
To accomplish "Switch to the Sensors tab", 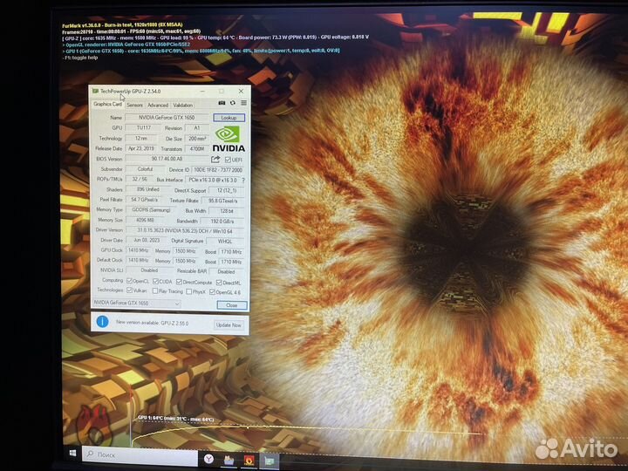I will (x=134, y=105).
